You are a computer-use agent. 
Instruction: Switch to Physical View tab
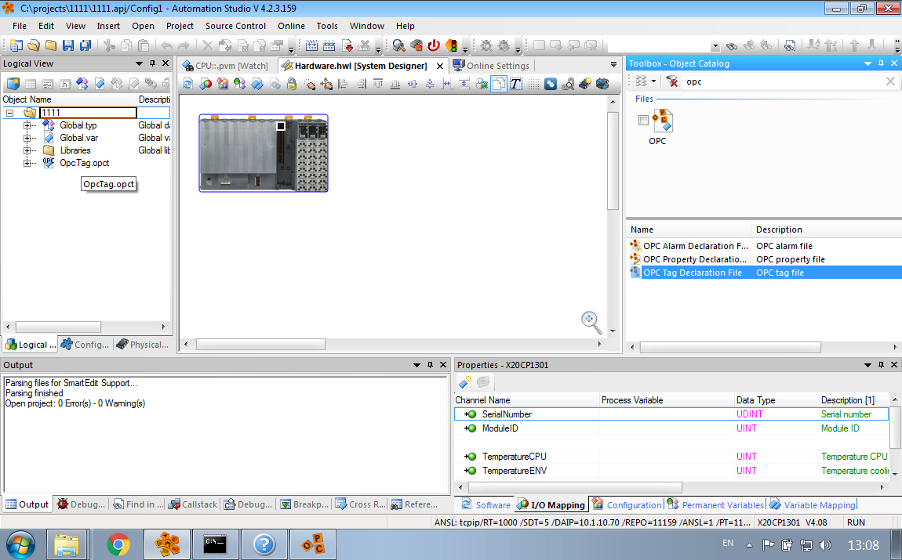point(143,344)
